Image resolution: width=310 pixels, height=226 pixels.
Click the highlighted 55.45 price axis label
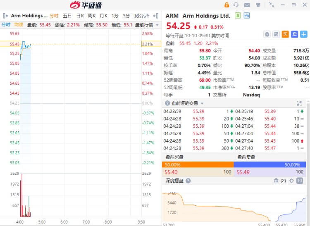(x=10, y=44)
